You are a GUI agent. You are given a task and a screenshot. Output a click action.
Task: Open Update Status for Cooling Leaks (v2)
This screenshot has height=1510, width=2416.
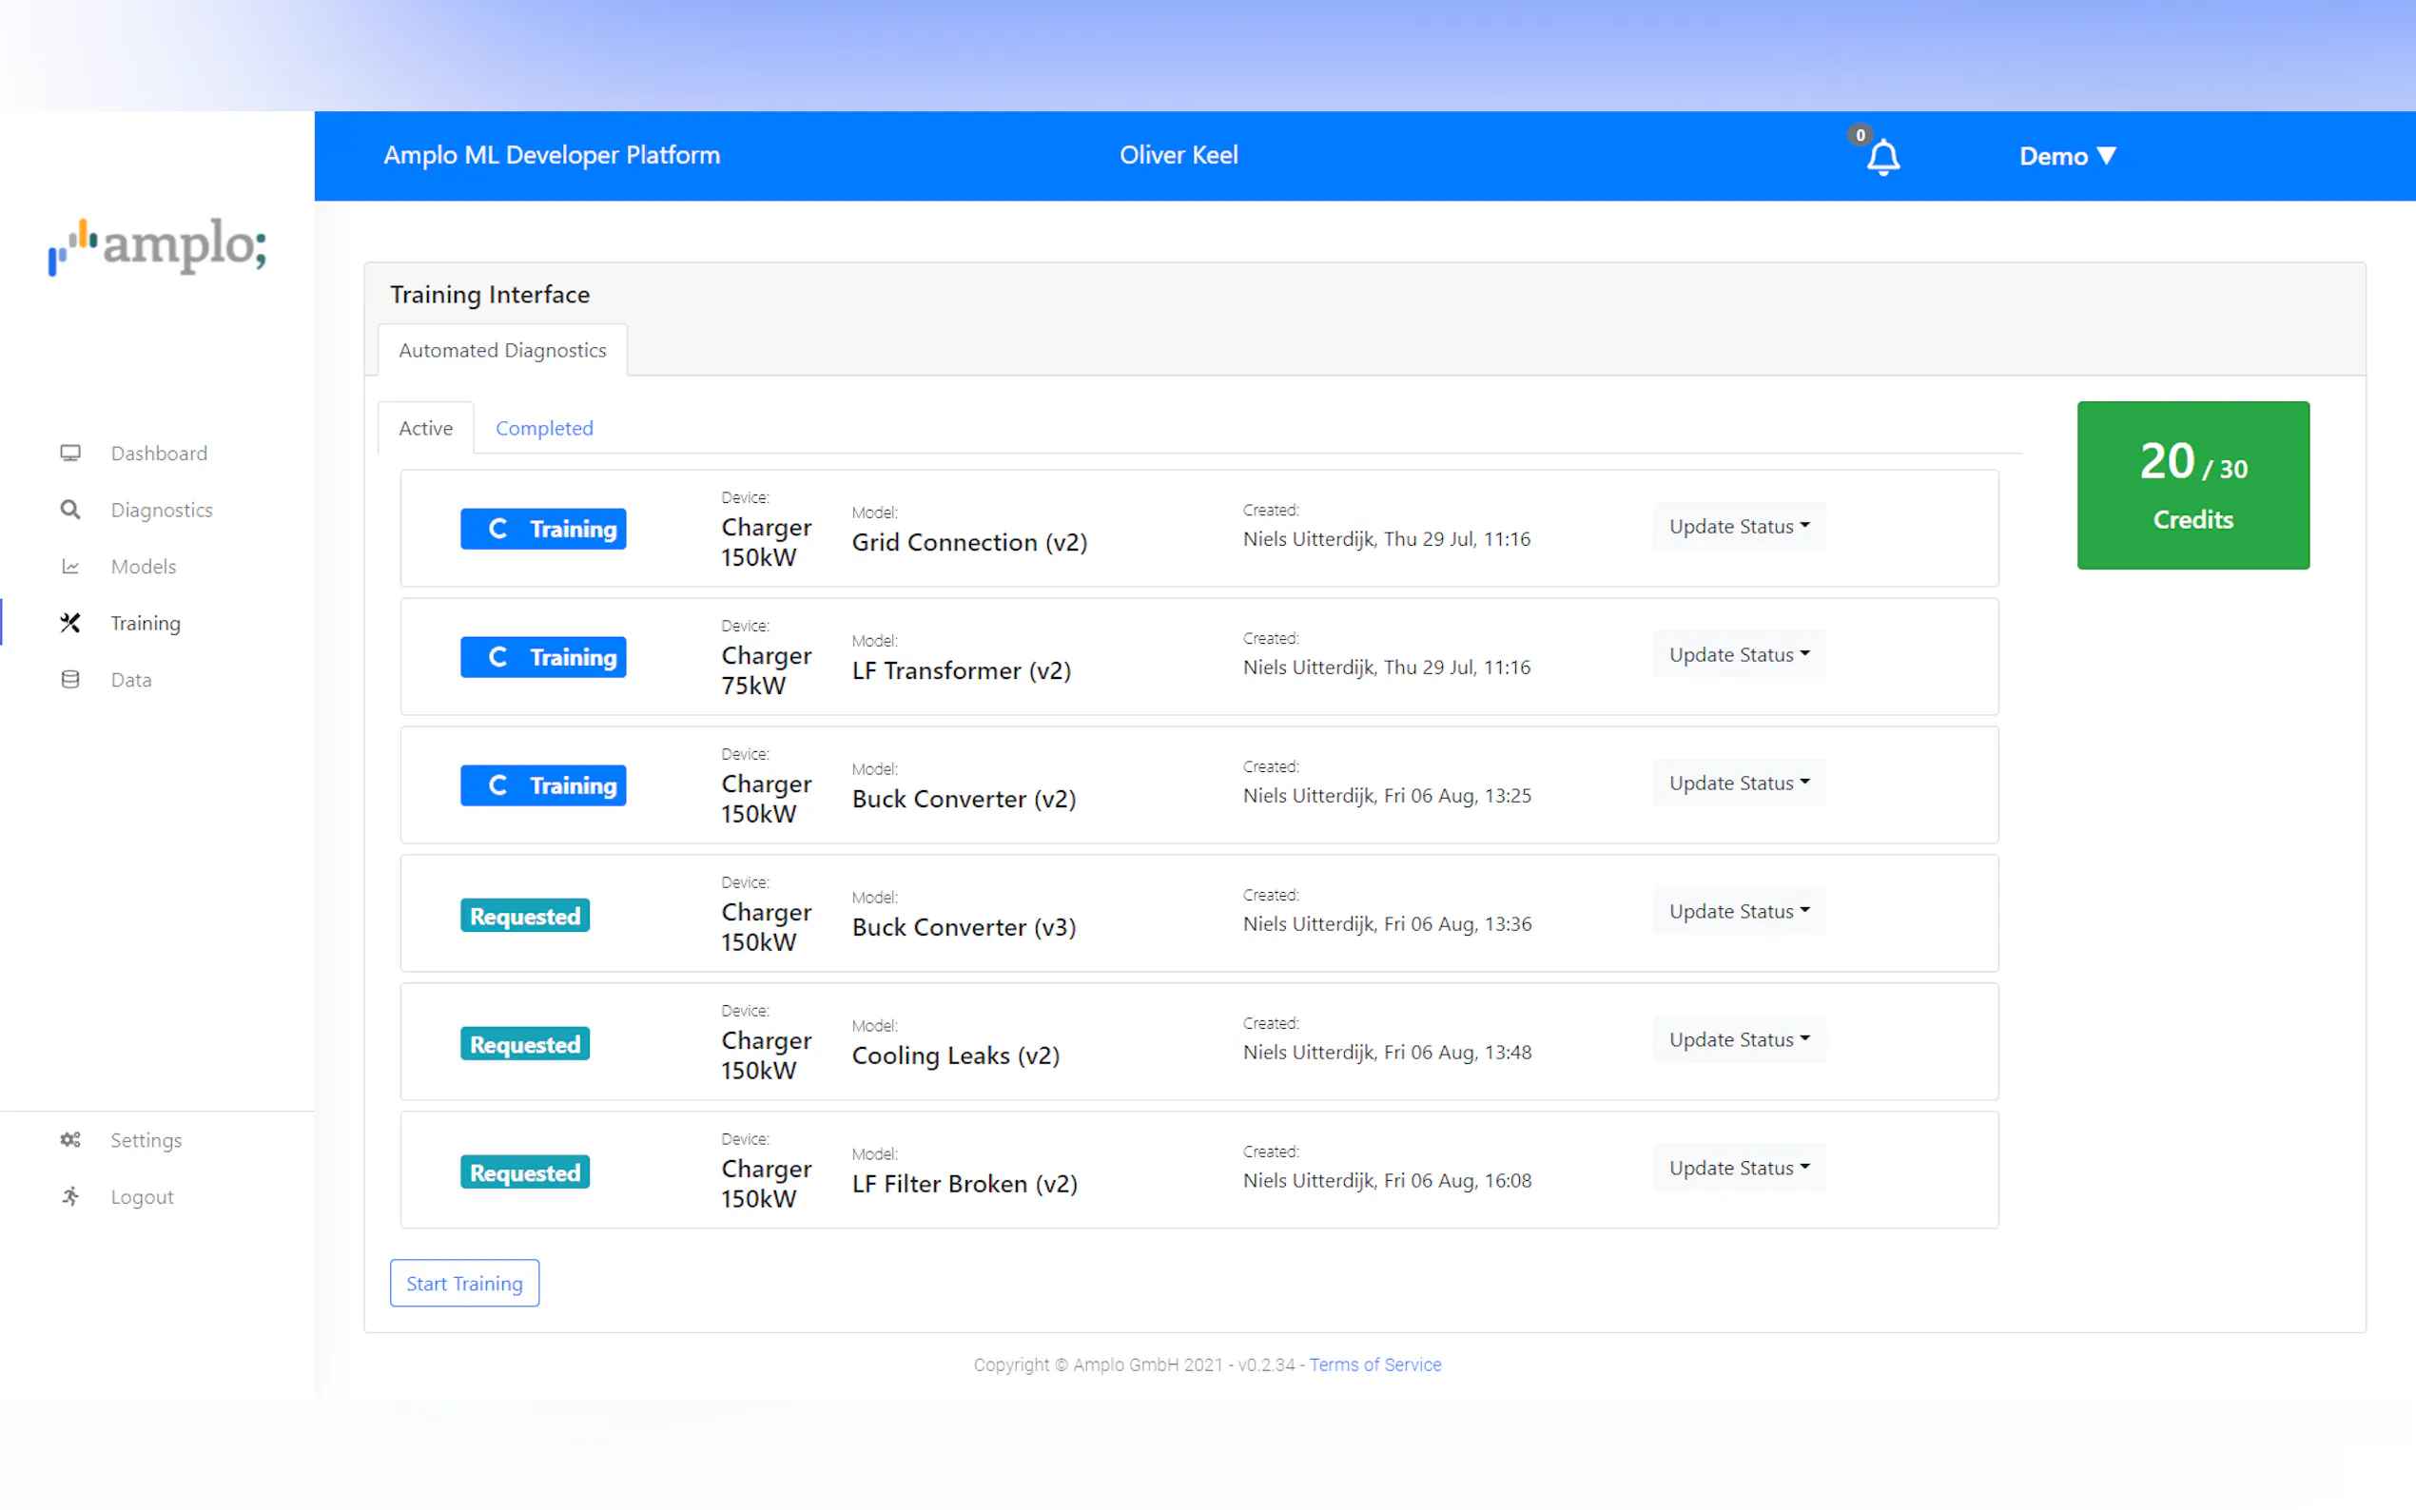1738,1039
